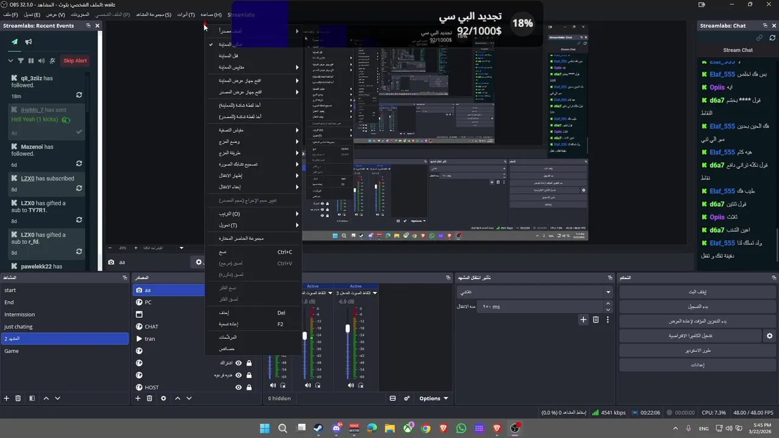The height and width of the screenshot is (438, 779).
Task: Open the paper plane events tab in Recent Events
Action: (15, 42)
